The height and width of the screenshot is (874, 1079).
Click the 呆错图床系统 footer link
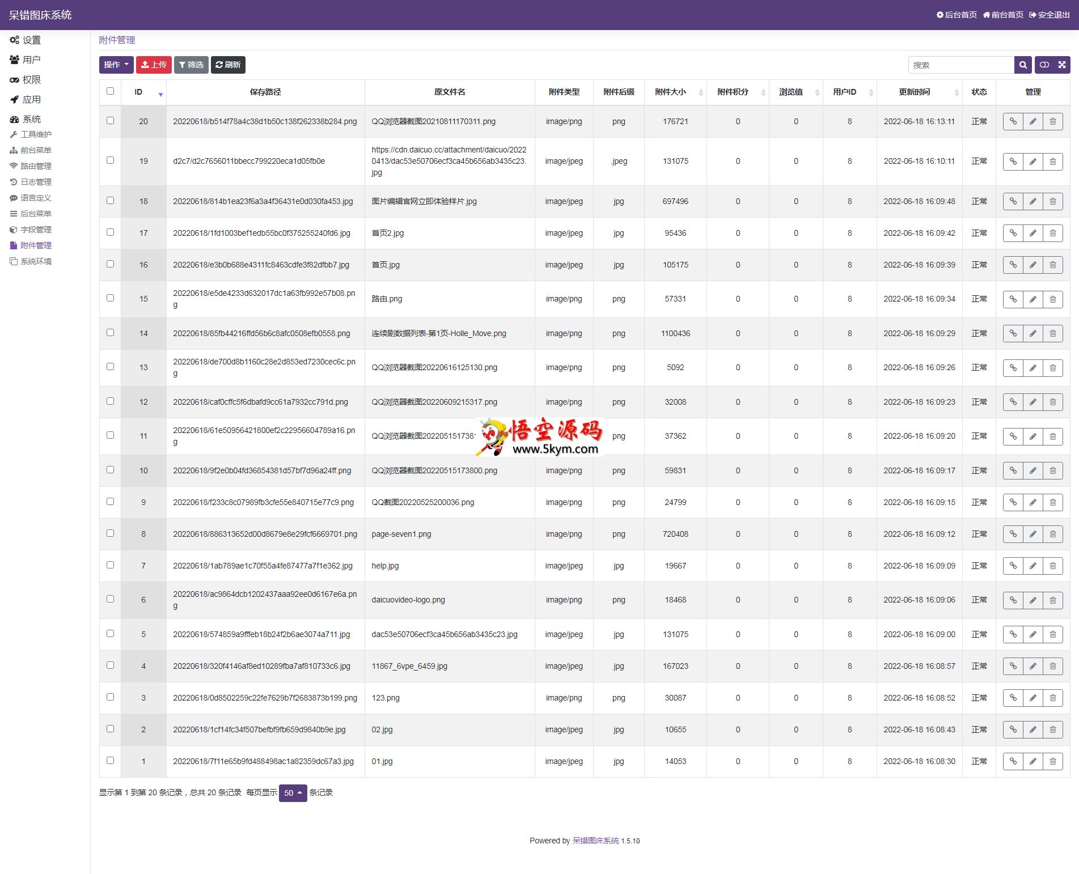coord(595,841)
